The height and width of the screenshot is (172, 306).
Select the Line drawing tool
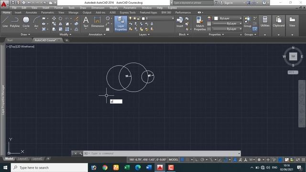click(x=5, y=21)
